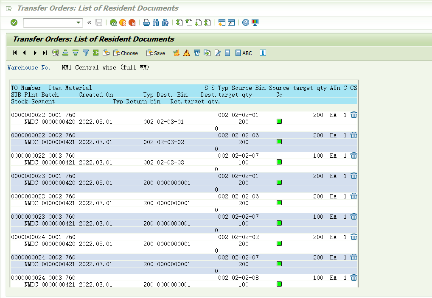Click the Last Column navigation arrow
Screen dimensions: 432x298
tap(45, 53)
